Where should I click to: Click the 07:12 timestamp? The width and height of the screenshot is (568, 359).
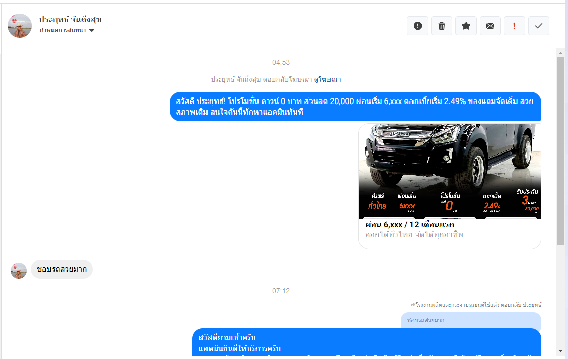pyautogui.click(x=281, y=291)
